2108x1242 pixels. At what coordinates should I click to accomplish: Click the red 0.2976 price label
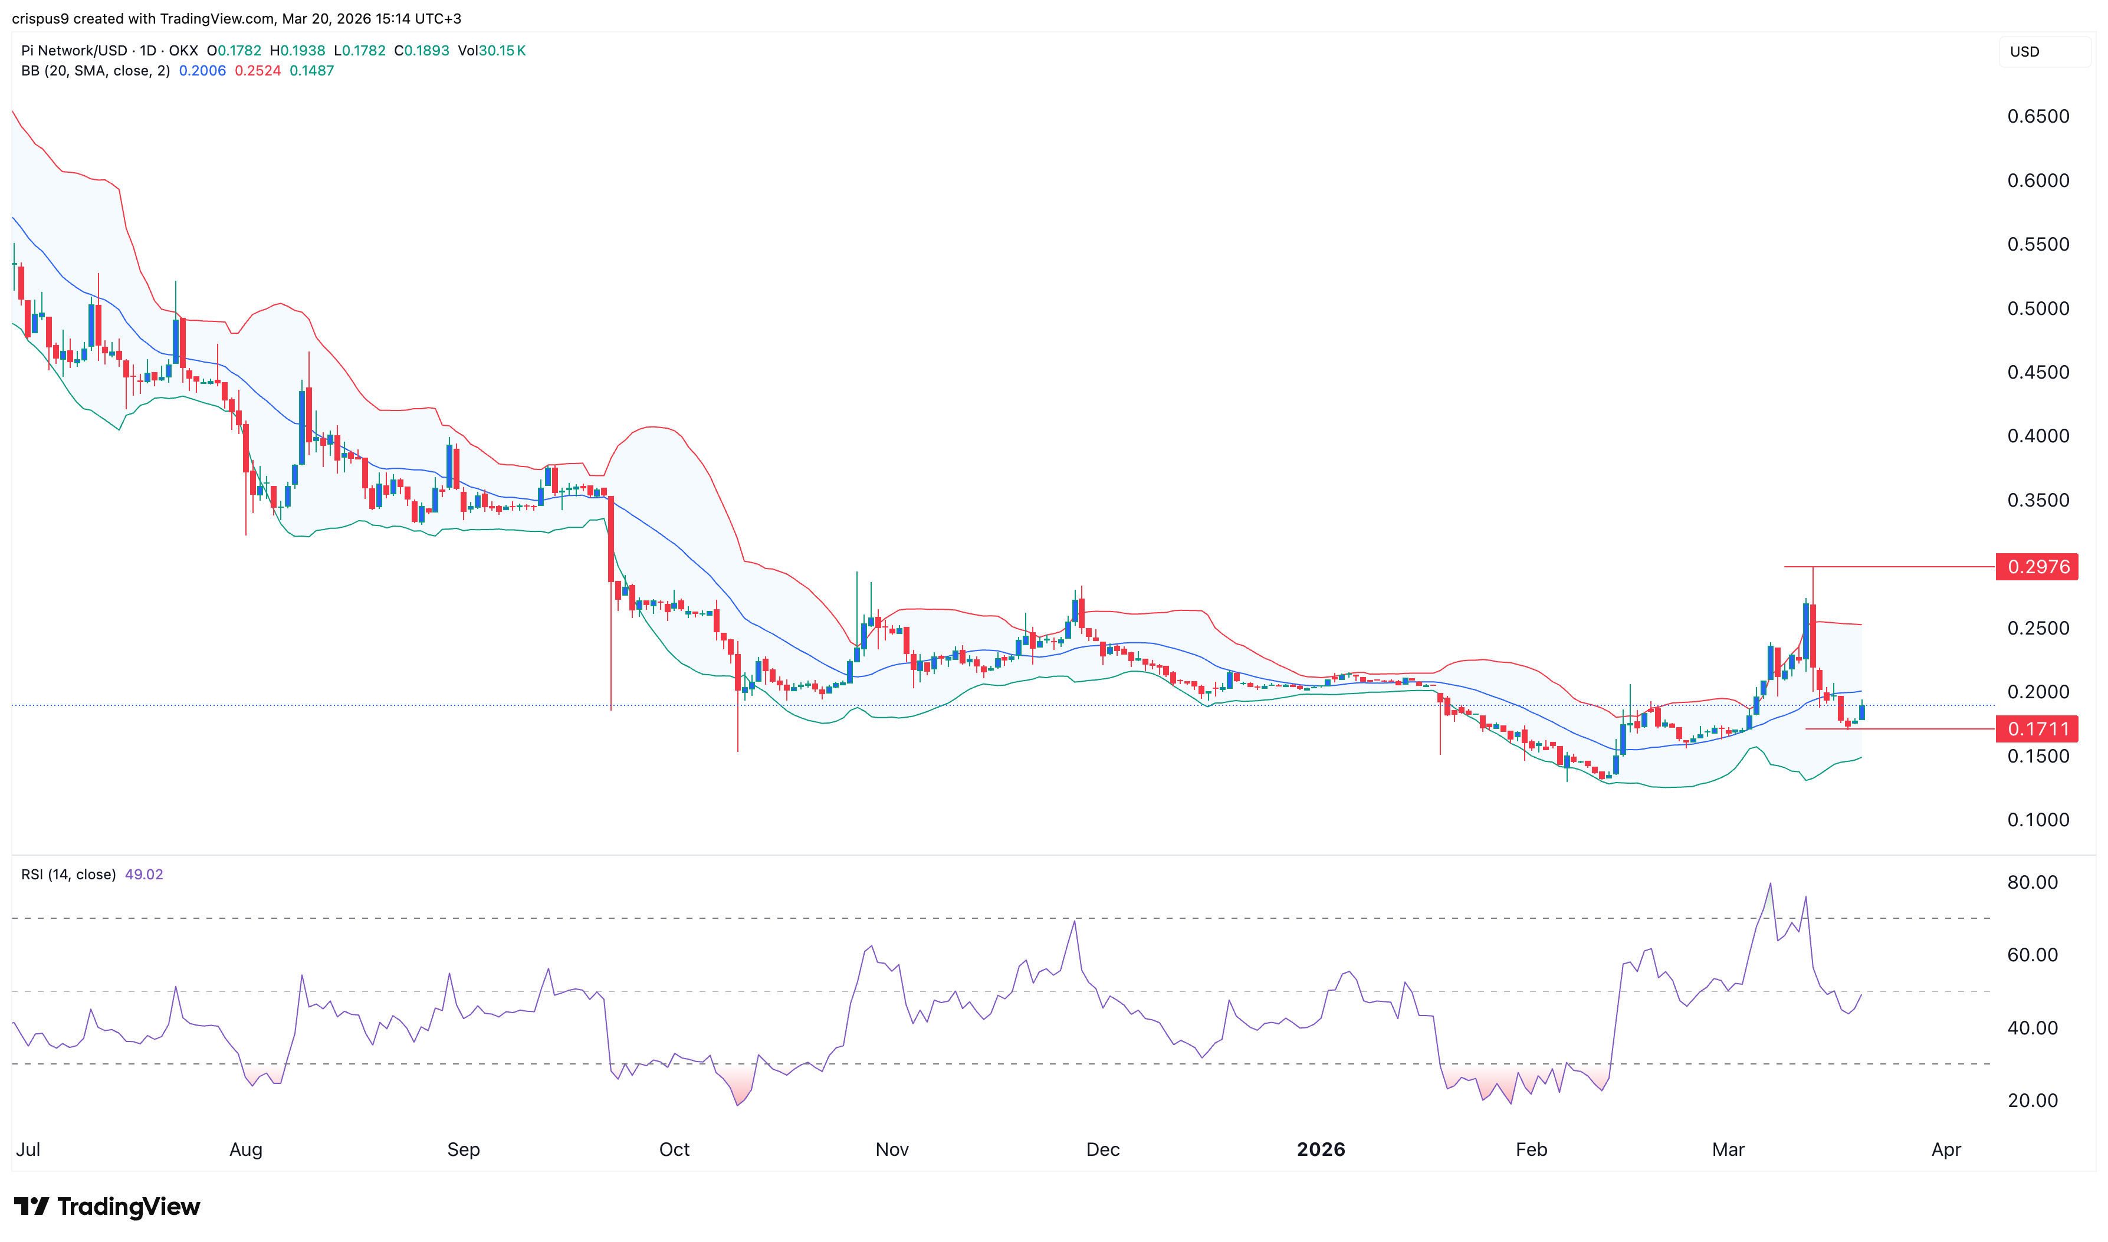click(x=2036, y=567)
